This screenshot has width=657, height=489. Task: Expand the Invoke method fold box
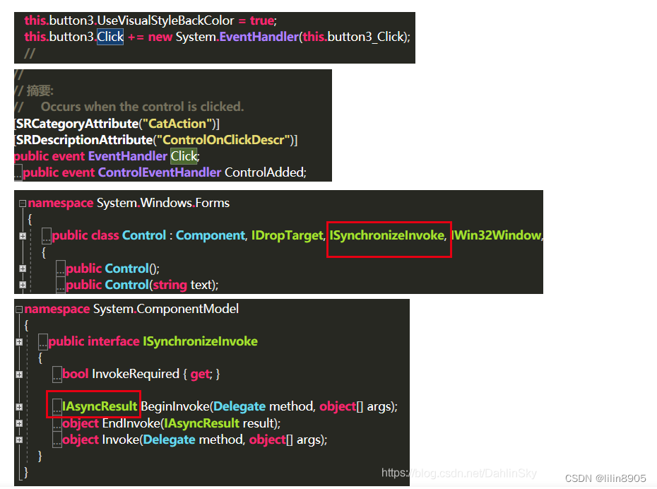point(18,439)
